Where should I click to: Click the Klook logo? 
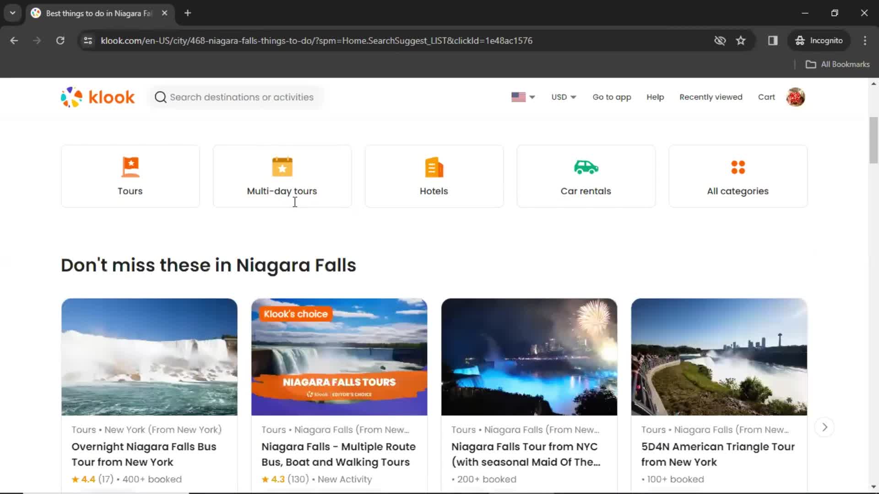pyautogui.click(x=98, y=97)
